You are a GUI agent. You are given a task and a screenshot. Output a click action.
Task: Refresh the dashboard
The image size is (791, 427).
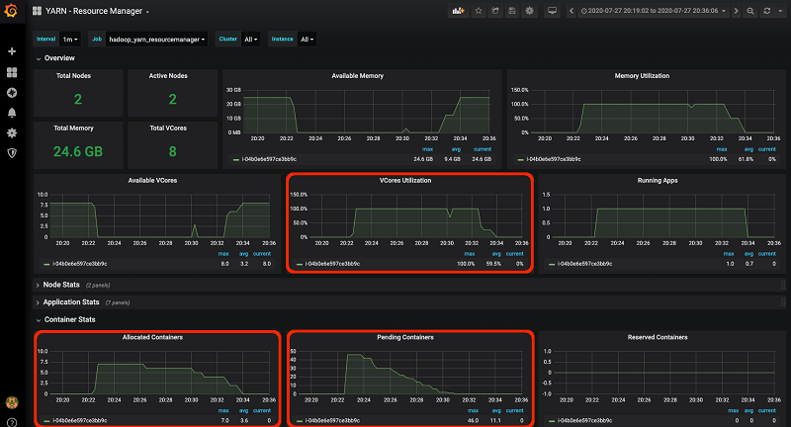pos(767,11)
